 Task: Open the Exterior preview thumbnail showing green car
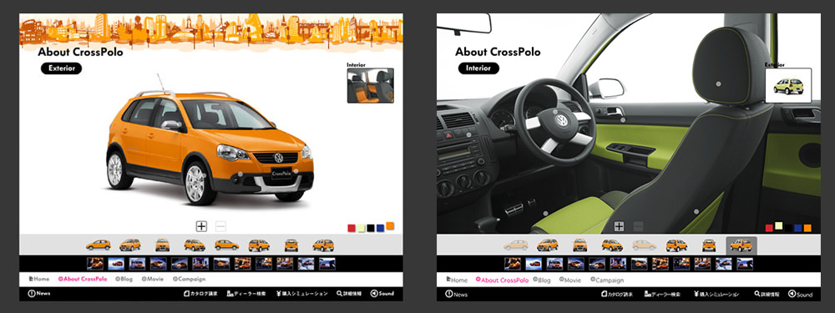788,85
